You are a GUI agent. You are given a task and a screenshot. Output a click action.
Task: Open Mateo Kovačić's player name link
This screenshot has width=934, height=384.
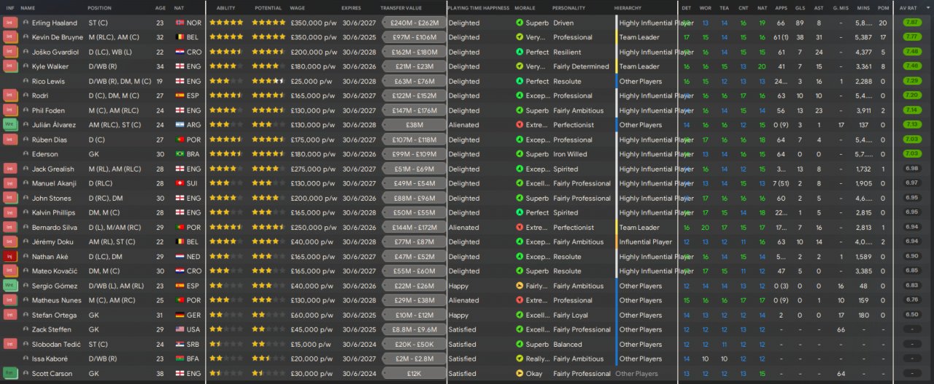click(55, 271)
